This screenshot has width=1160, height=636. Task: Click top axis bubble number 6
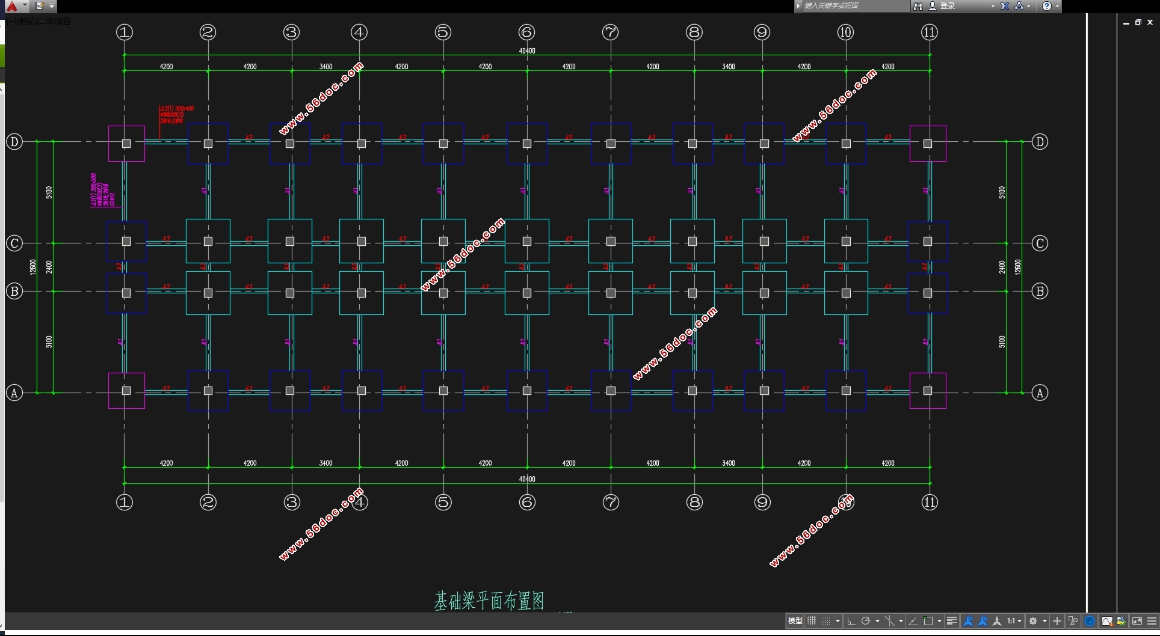pos(527,32)
